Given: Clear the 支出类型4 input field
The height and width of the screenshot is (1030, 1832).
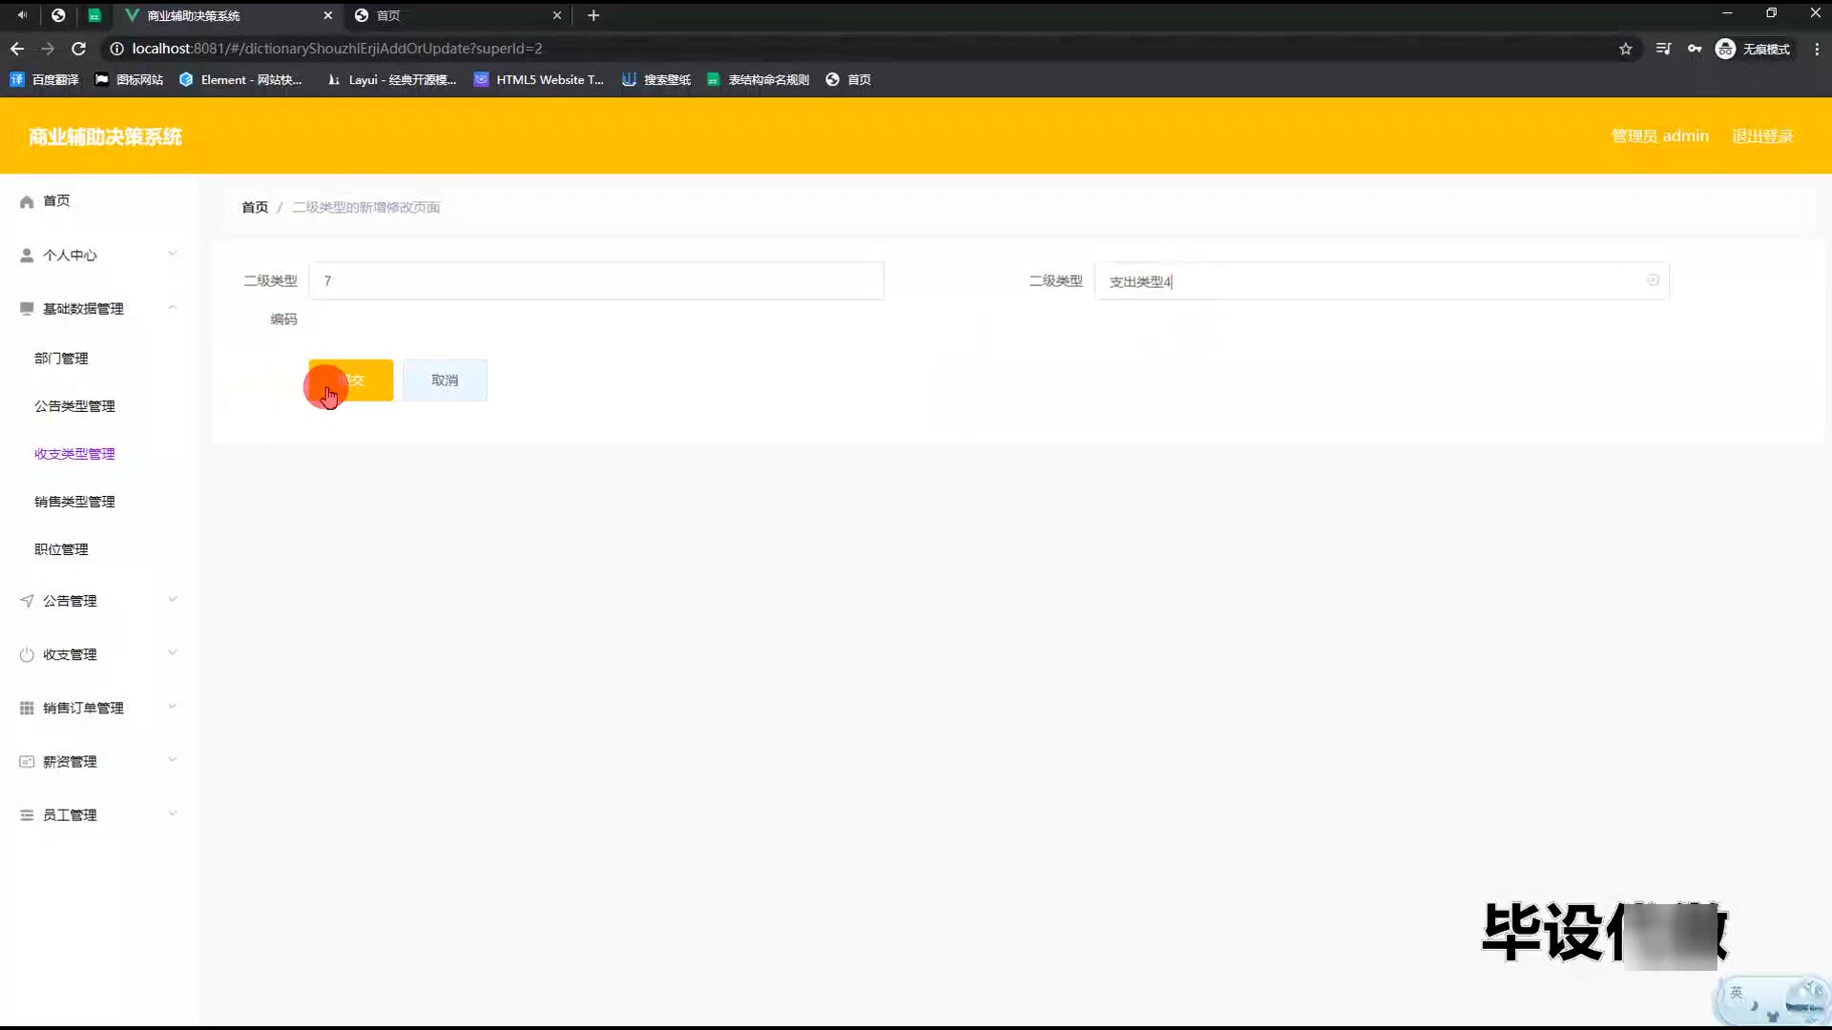Looking at the screenshot, I should tap(1653, 280).
